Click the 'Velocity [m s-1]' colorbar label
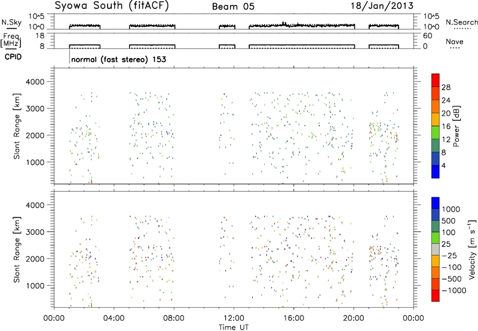Viewport: 478px width, 331px height. [472, 249]
